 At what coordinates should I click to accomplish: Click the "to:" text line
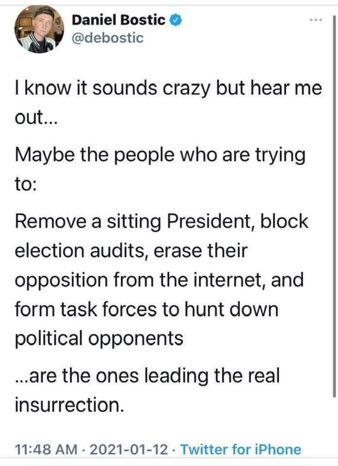pos(25,185)
